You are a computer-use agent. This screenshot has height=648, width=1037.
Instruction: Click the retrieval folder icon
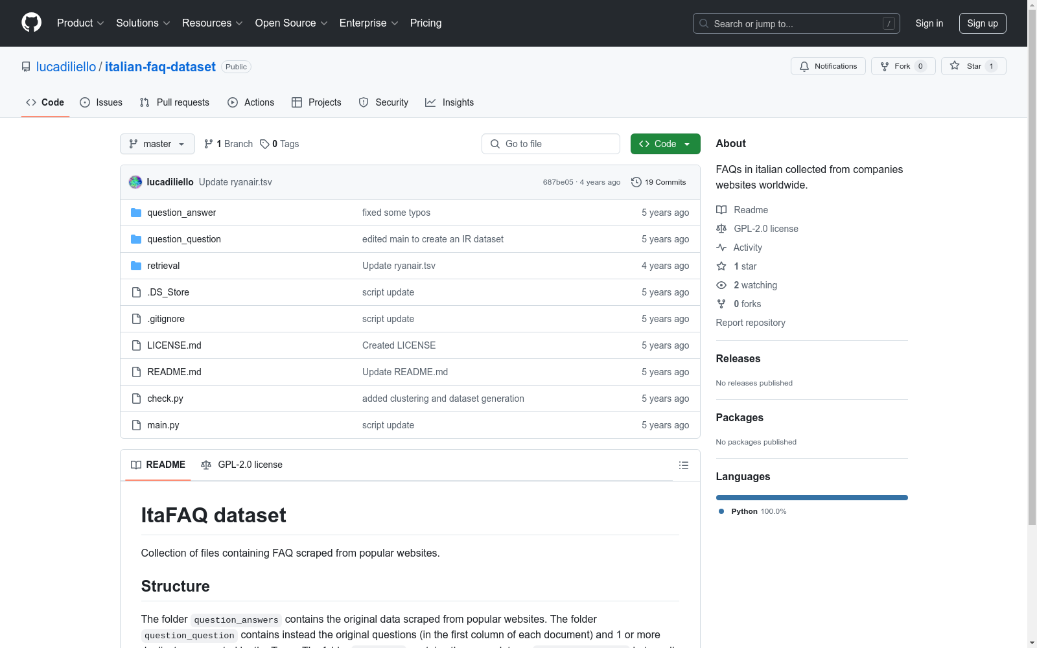pos(136,266)
